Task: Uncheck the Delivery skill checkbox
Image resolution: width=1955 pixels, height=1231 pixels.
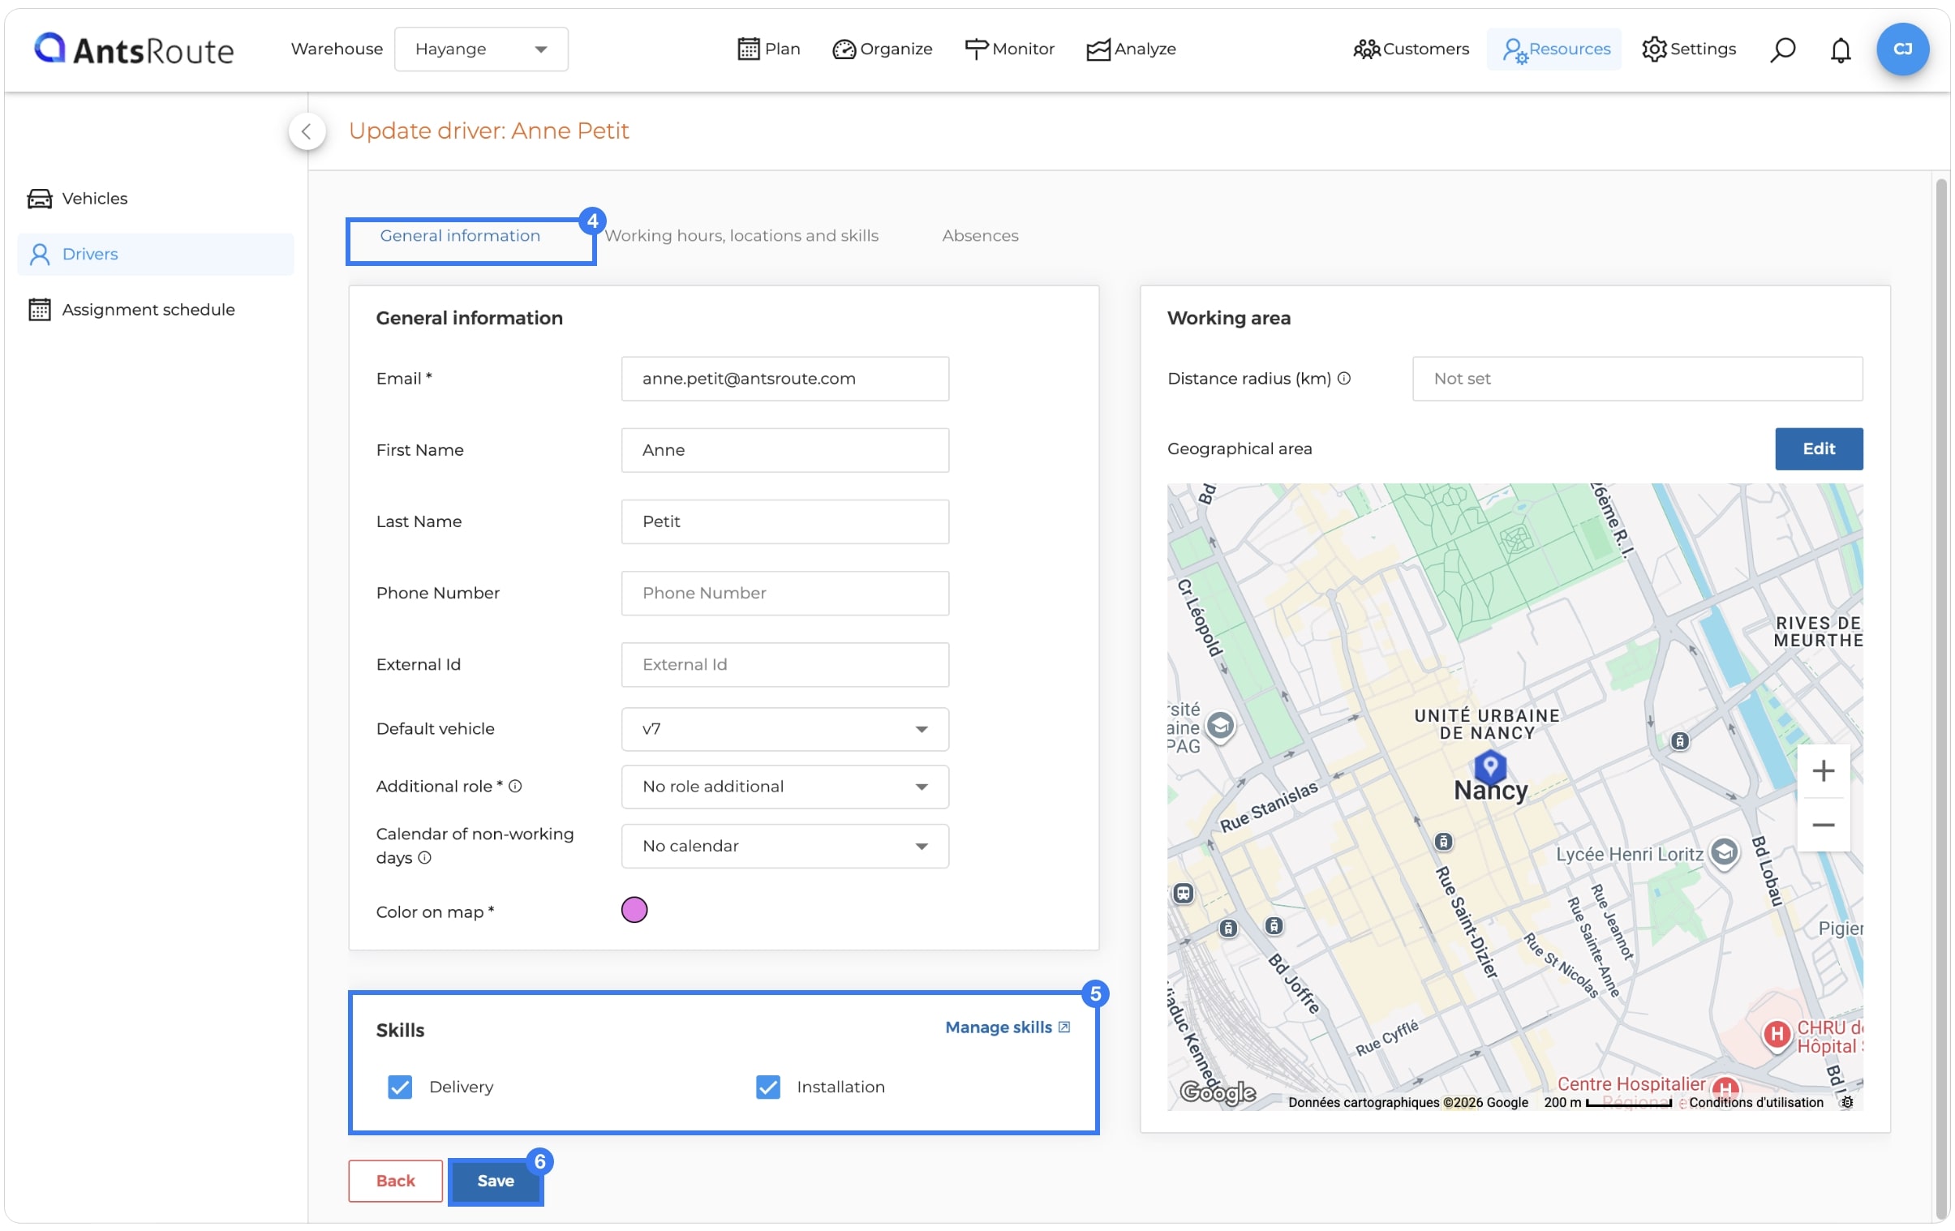Action: coord(400,1087)
